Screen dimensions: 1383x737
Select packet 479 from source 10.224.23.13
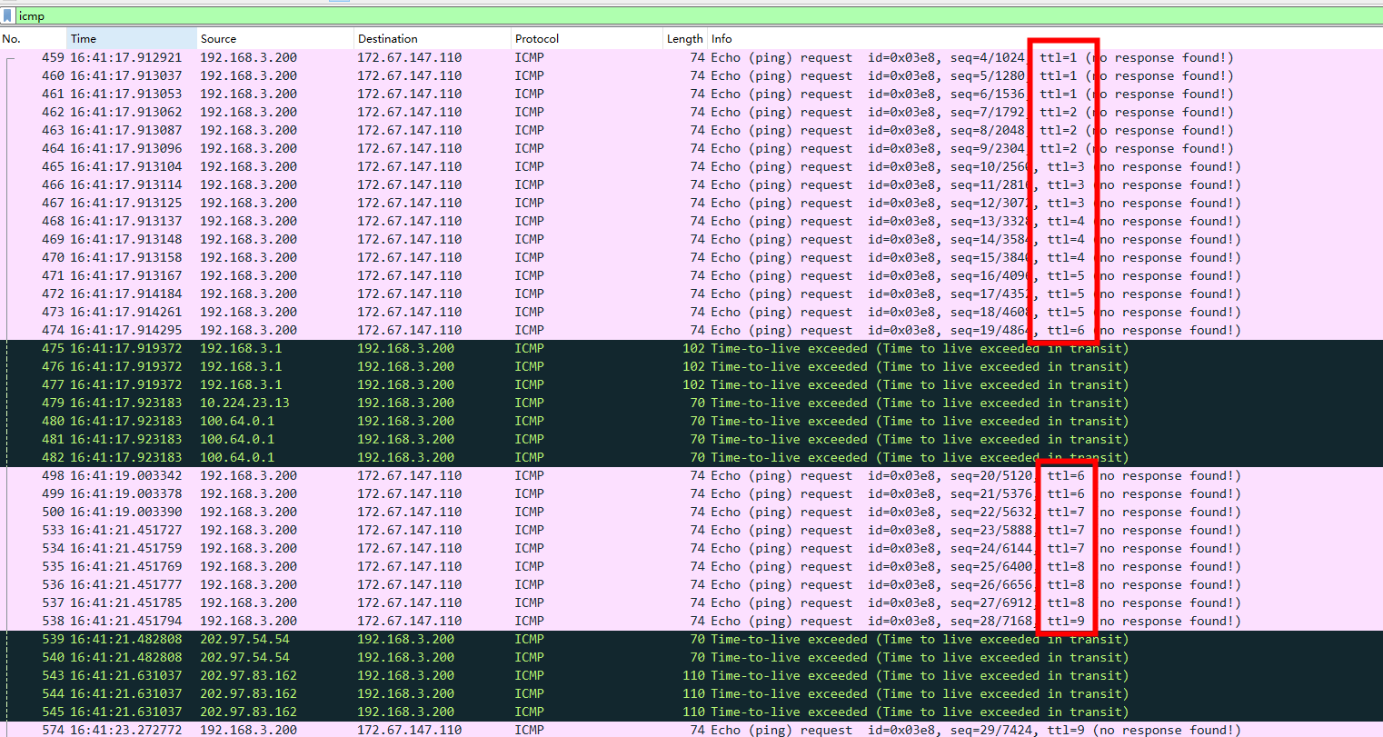point(691,403)
